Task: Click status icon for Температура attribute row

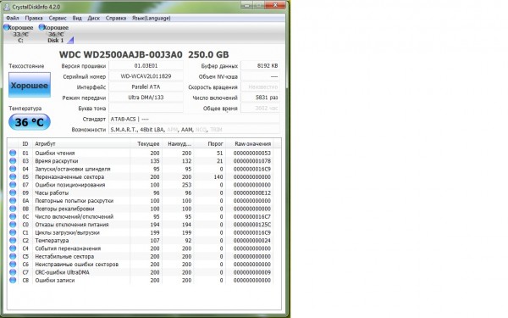Action: click(13, 241)
